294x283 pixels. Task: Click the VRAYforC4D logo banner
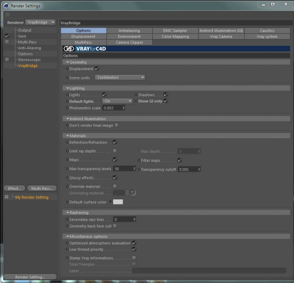click(x=176, y=49)
